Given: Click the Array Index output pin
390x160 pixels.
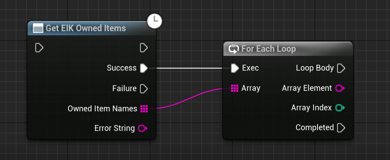Looking at the screenshot, I should click(x=340, y=108).
